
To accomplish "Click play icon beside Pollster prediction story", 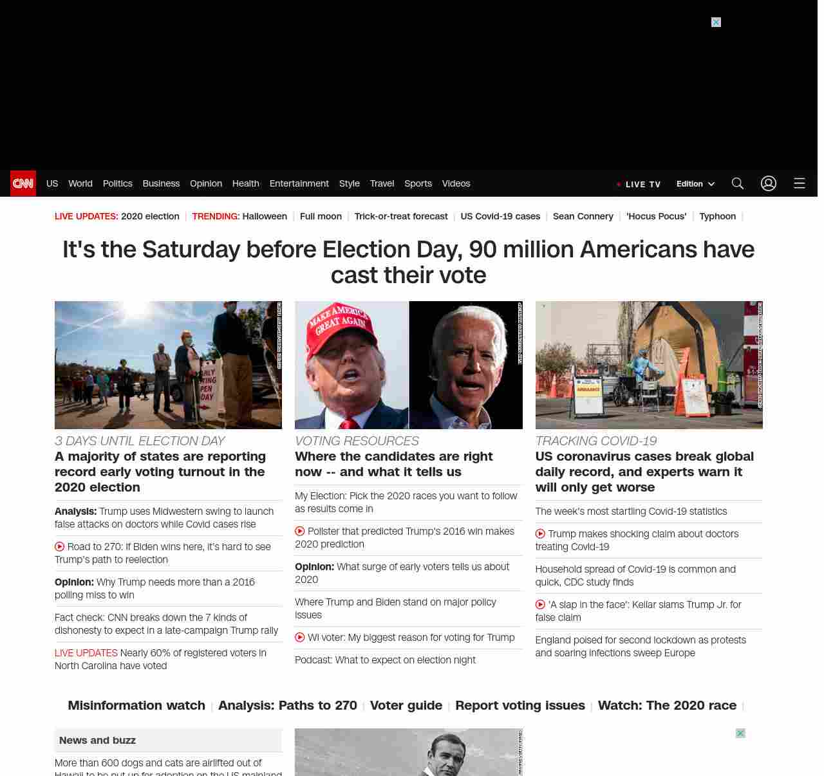I will tap(300, 531).
